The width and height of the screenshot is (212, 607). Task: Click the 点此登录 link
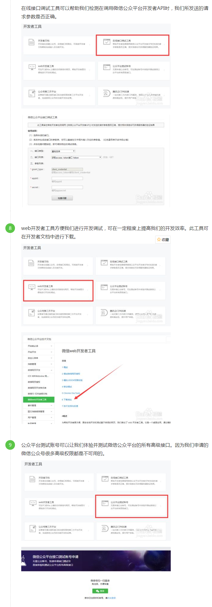tap(112, 598)
